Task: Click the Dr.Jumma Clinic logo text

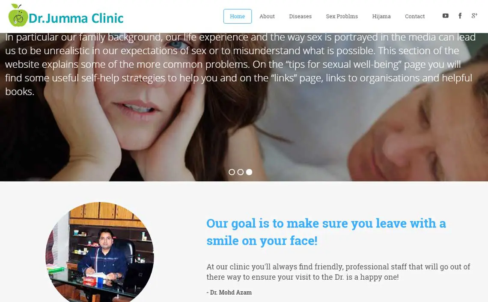Action: coord(76,18)
